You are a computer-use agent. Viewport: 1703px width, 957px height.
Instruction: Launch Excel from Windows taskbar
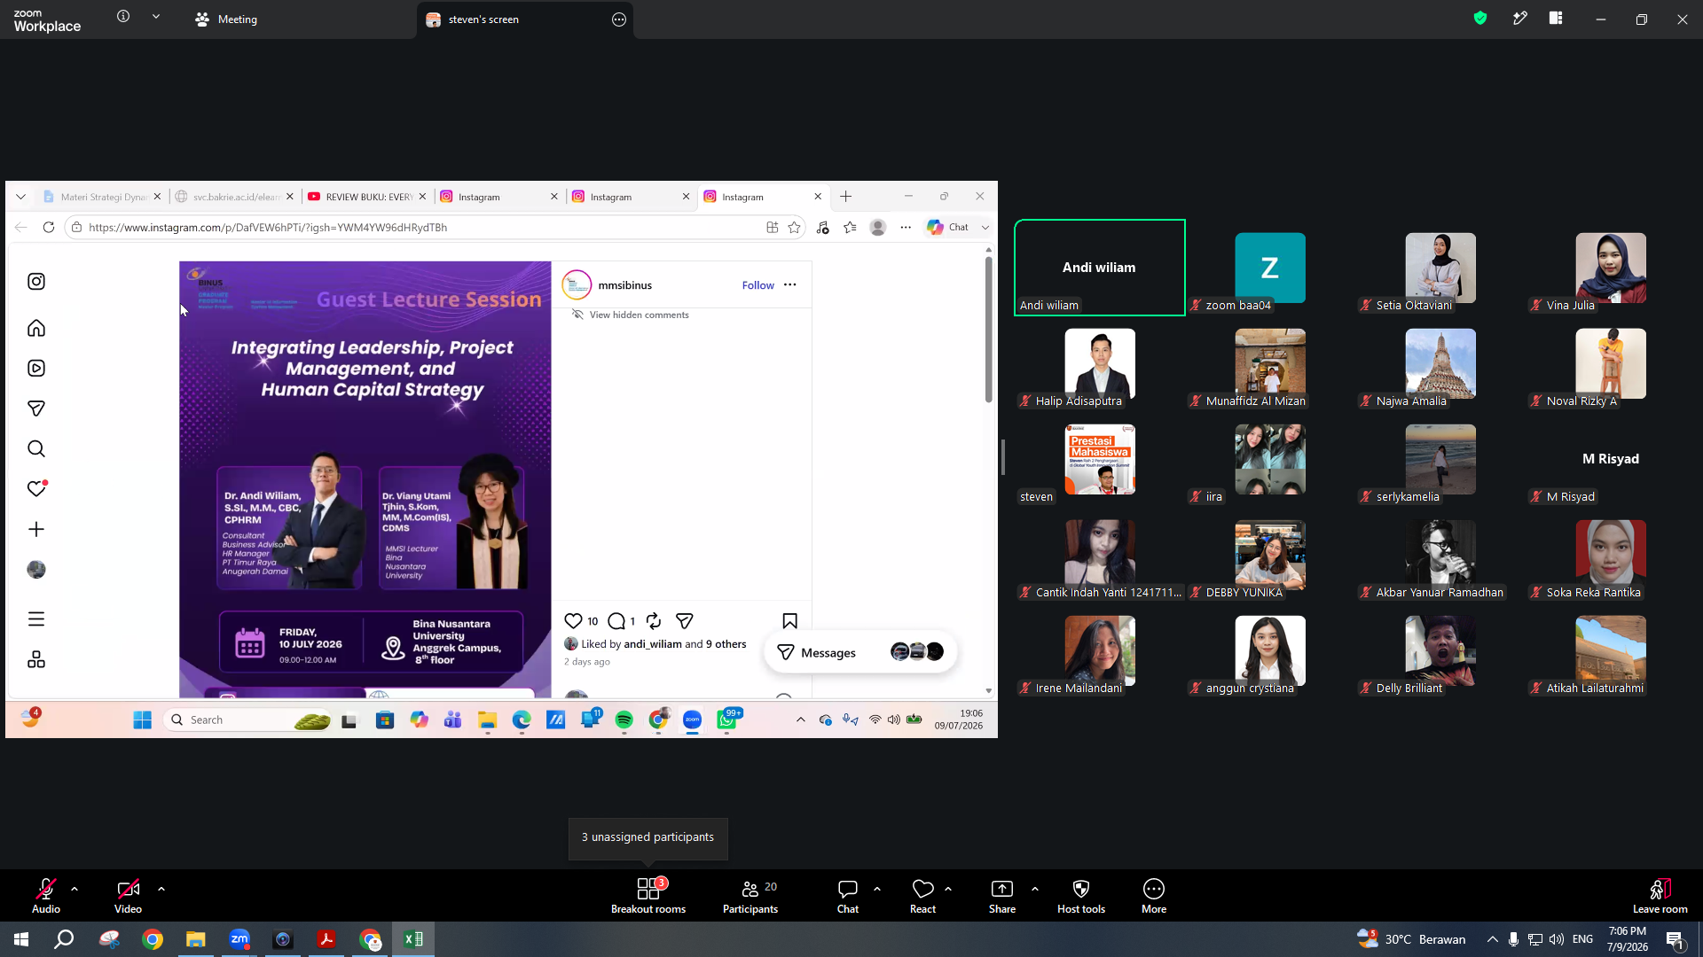(413, 939)
